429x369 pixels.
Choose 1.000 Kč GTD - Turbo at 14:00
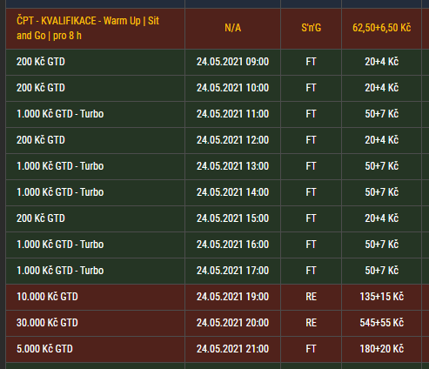point(60,192)
